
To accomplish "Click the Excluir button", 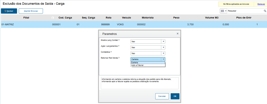I will 9,11.
